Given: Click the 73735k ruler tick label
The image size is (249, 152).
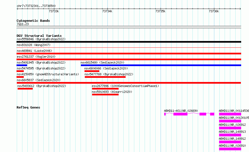Looking at the screenshot, I should point(160,11).
